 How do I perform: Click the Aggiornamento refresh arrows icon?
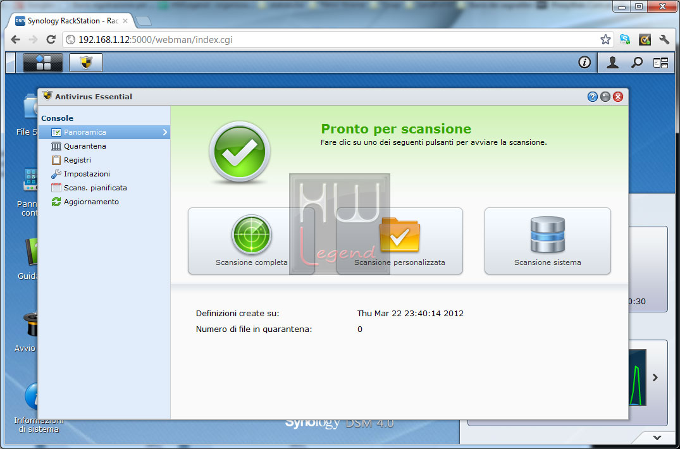tap(56, 202)
